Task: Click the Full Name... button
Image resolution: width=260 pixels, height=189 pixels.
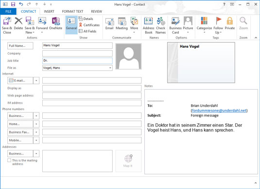Action: coord(20,46)
